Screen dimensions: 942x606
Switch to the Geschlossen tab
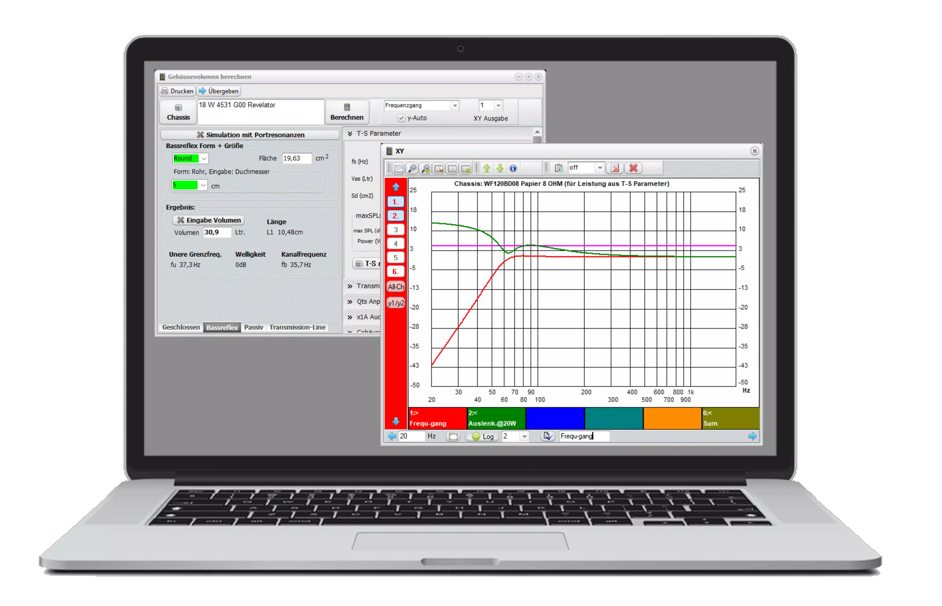tap(181, 327)
